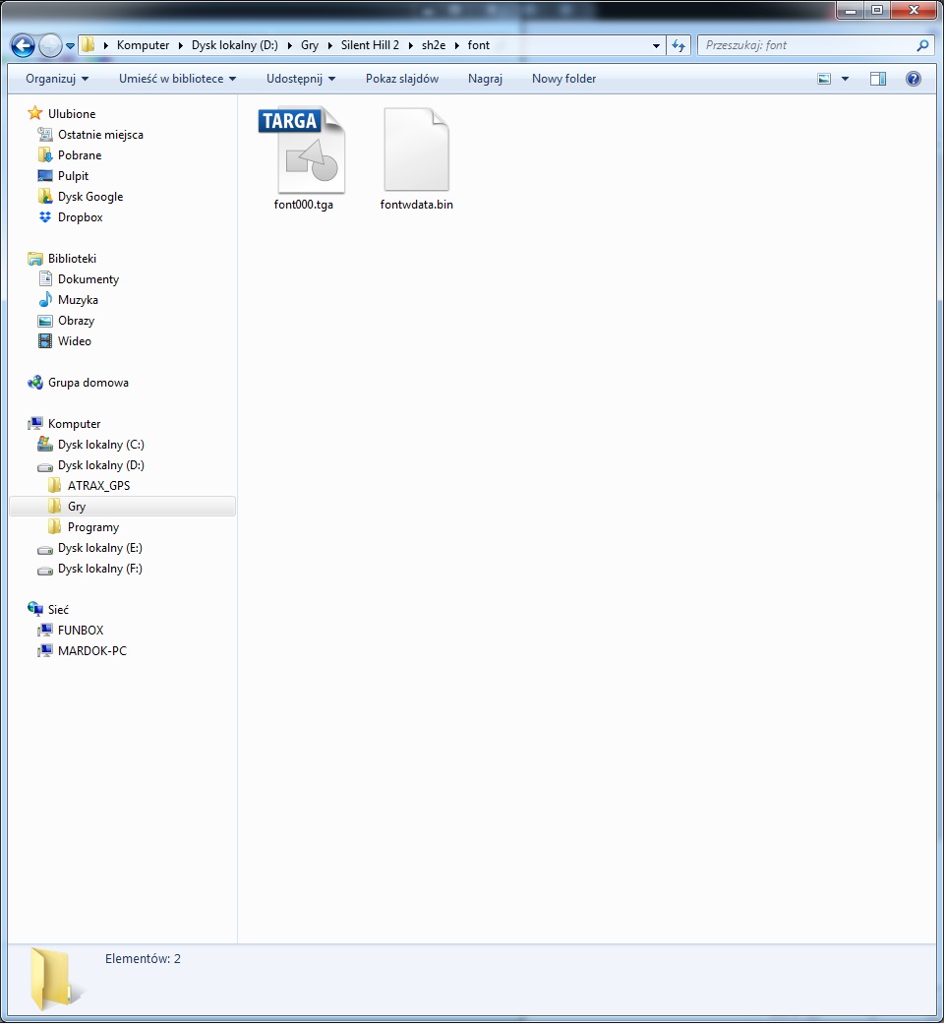Open the recent pages arrow beside Forward
This screenshot has width=946, height=1027.
click(x=70, y=46)
